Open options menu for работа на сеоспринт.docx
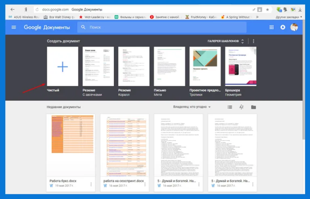This screenshot has height=199, width=310. 145,184
